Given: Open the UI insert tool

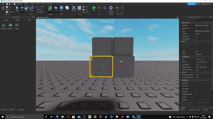Looking at the screenshot, I should (67, 9).
